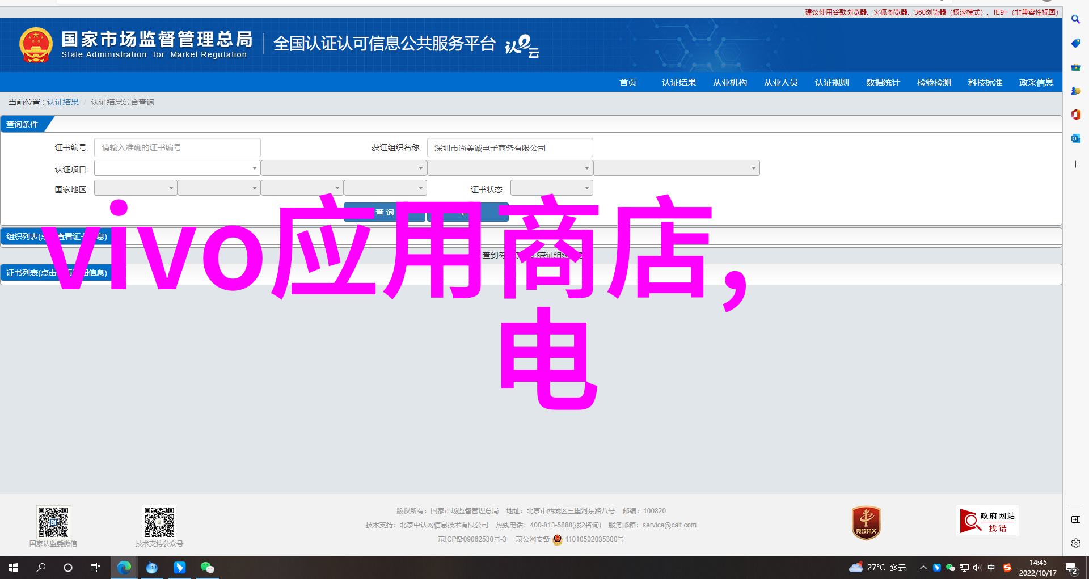
Task: Click the 27°C 多云 weather widget
Action: click(877, 568)
